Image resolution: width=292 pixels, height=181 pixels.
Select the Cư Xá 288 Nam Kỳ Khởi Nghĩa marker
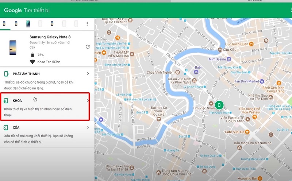pyautogui.click(x=195, y=80)
